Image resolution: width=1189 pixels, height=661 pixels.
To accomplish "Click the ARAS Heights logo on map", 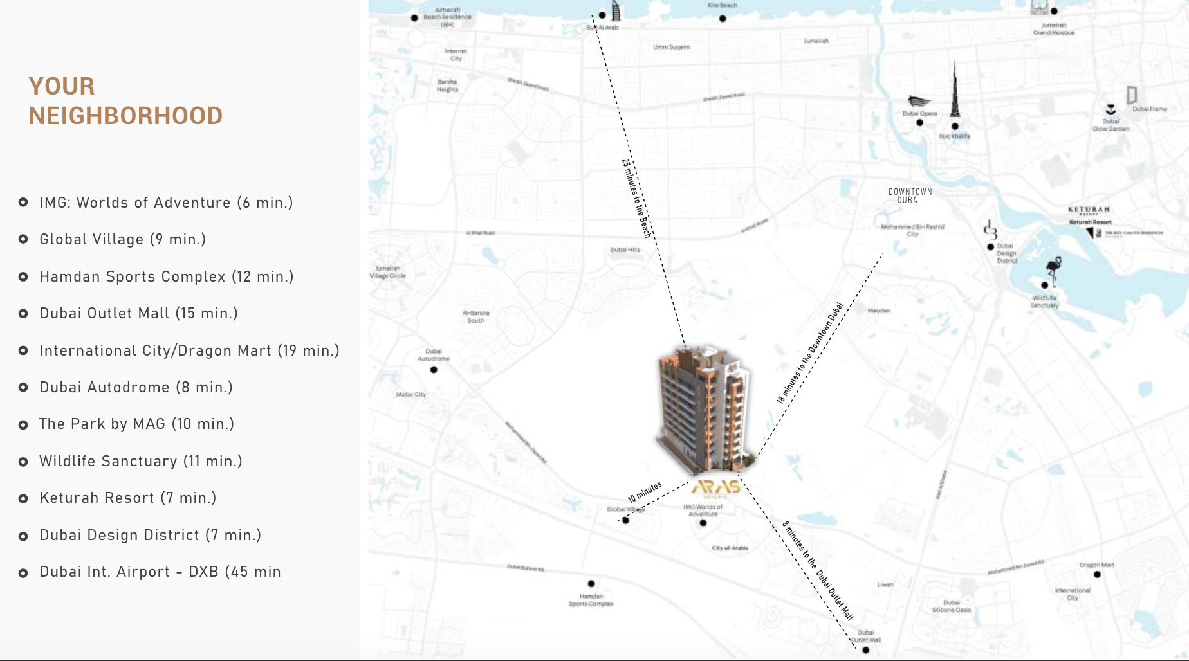I will [715, 489].
